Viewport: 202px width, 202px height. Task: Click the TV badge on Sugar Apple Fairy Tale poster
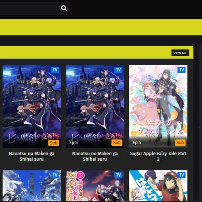click(x=181, y=70)
